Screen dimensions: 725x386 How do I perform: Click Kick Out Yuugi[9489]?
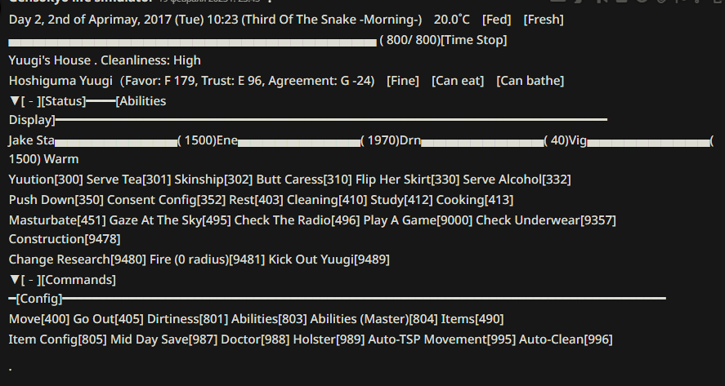(x=329, y=260)
